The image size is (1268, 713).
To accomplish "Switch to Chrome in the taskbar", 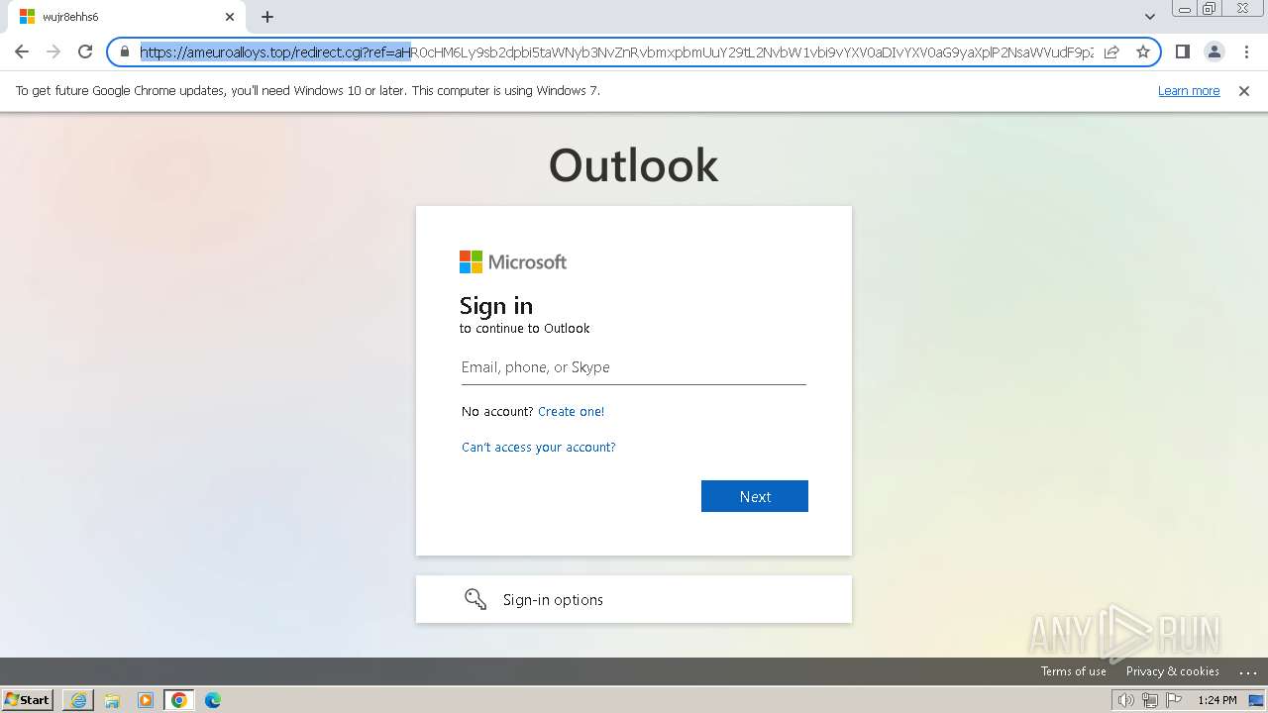I will coord(179,700).
